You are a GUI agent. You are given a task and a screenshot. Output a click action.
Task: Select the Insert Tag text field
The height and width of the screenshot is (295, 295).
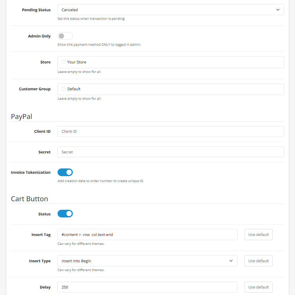pos(147,235)
